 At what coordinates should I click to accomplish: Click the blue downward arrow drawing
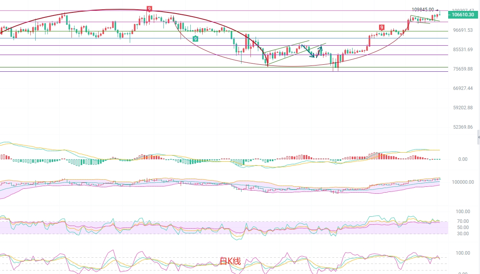[x=308, y=51]
